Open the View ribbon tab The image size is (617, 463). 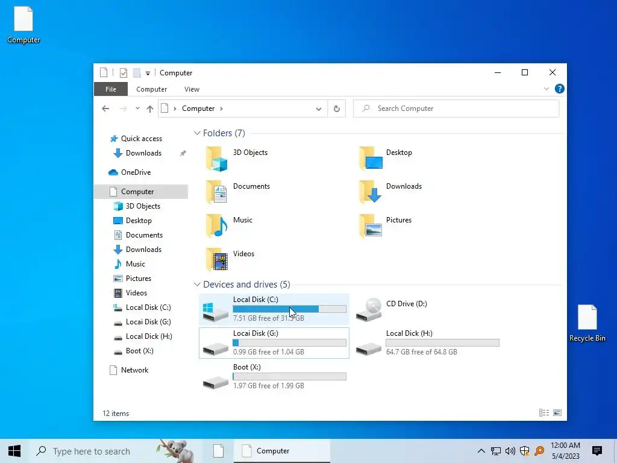point(192,89)
